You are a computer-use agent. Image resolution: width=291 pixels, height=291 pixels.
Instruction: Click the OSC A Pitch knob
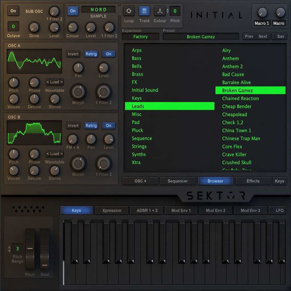coord(14,83)
